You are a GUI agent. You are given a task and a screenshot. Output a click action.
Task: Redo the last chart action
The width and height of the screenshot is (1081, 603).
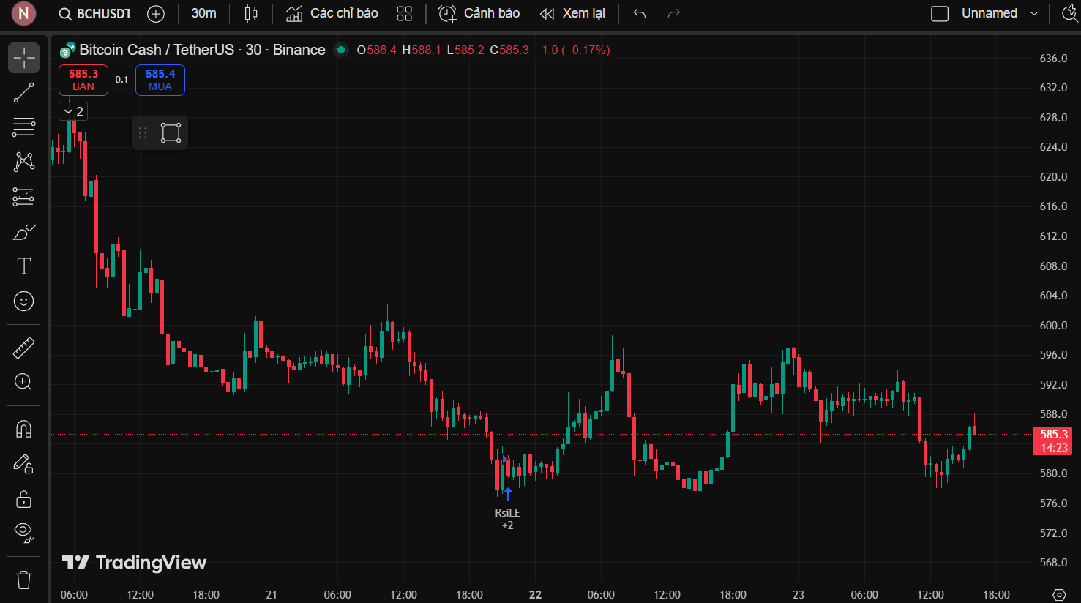[x=674, y=14]
